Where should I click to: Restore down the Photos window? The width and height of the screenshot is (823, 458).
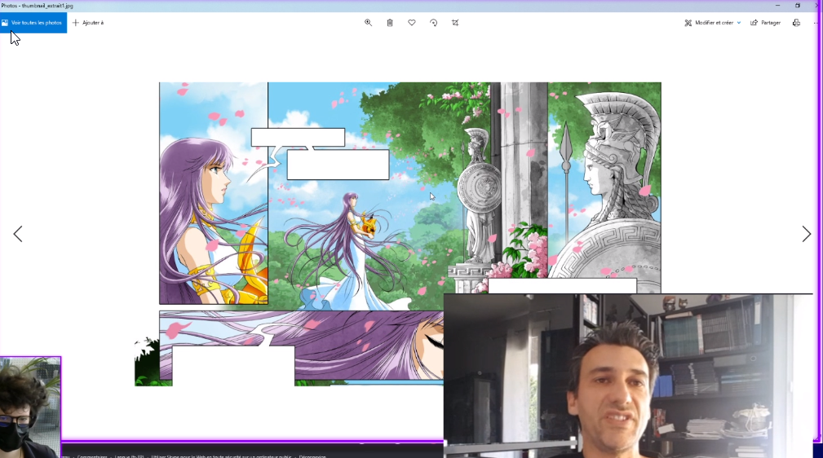797,5
